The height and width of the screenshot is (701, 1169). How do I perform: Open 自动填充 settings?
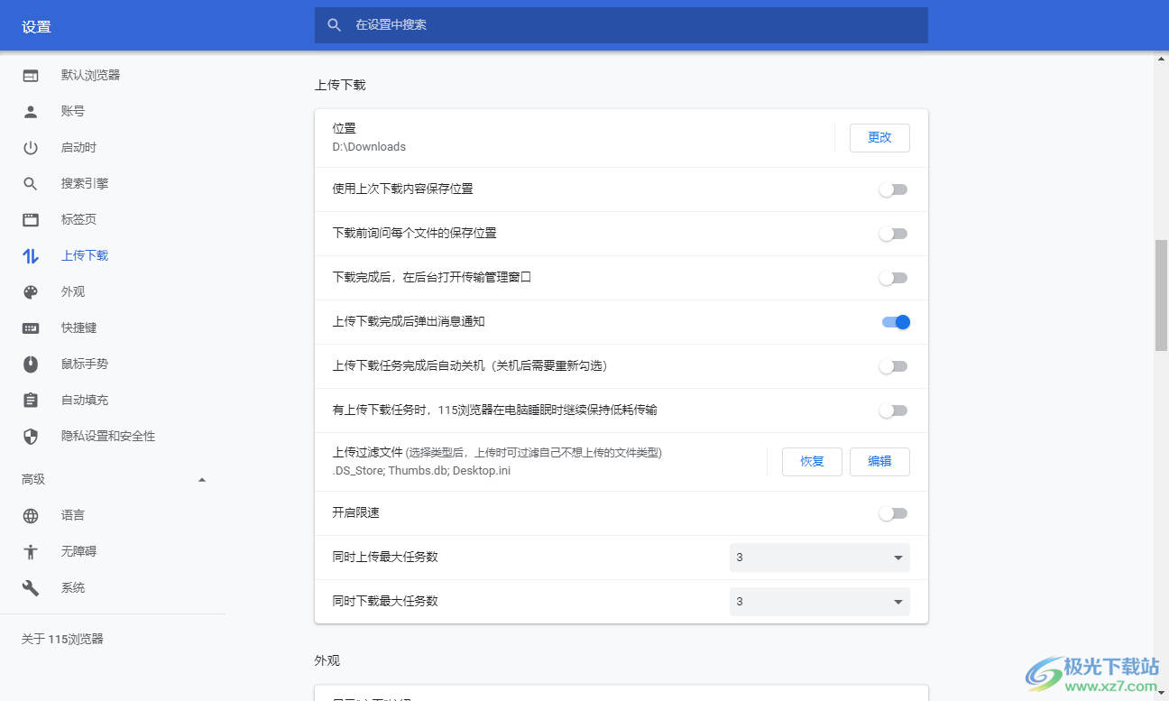click(x=85, y=400)
